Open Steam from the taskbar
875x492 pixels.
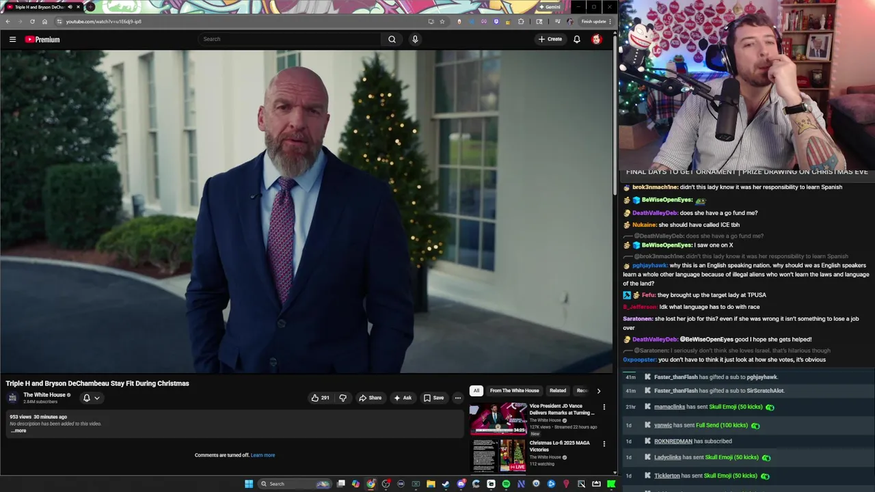tap(446, 484)
